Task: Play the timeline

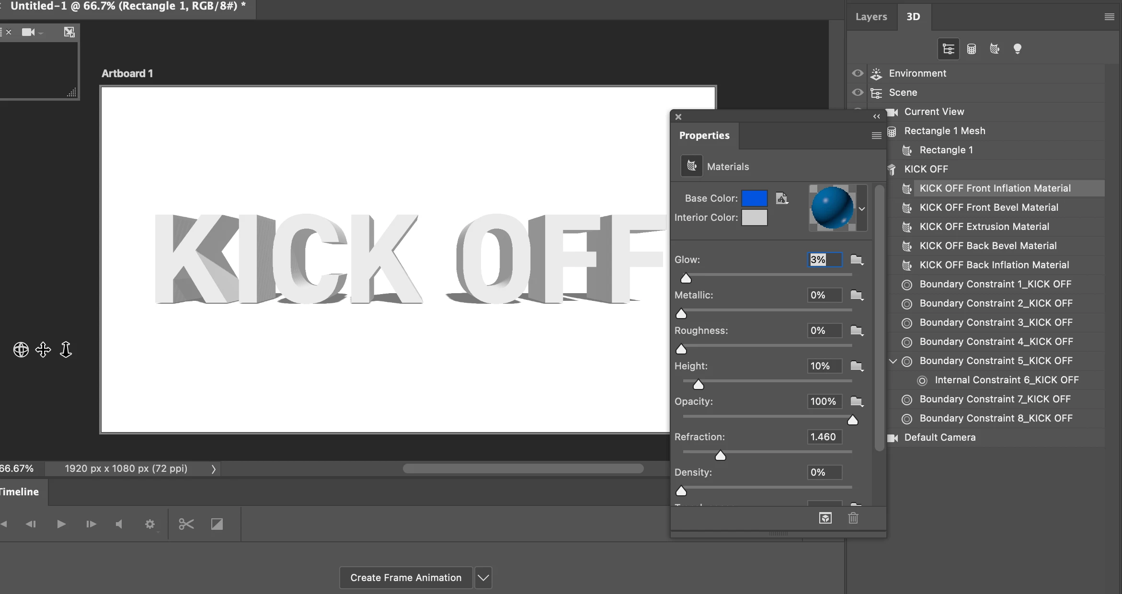Action: pos(61,524)
